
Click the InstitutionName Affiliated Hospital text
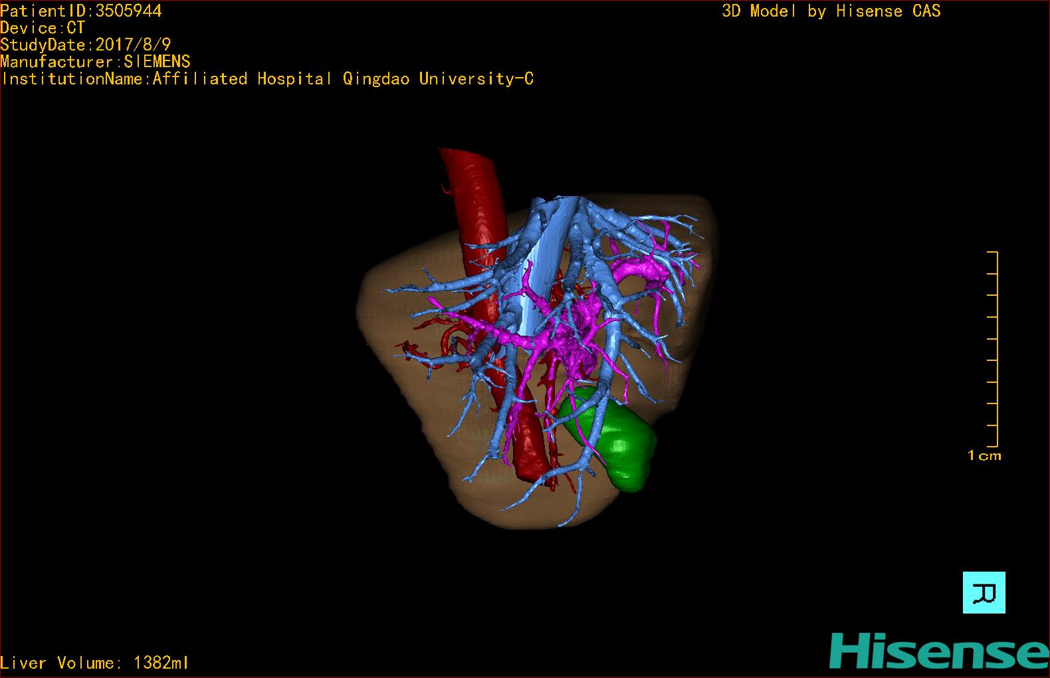click(268, 79)
